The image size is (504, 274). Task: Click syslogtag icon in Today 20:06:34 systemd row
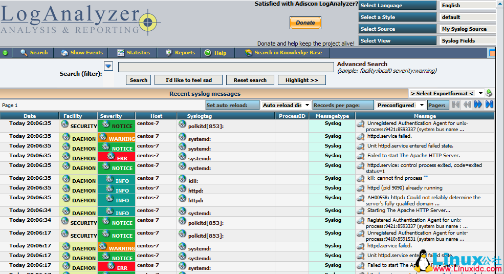click(x=182, y=211)
